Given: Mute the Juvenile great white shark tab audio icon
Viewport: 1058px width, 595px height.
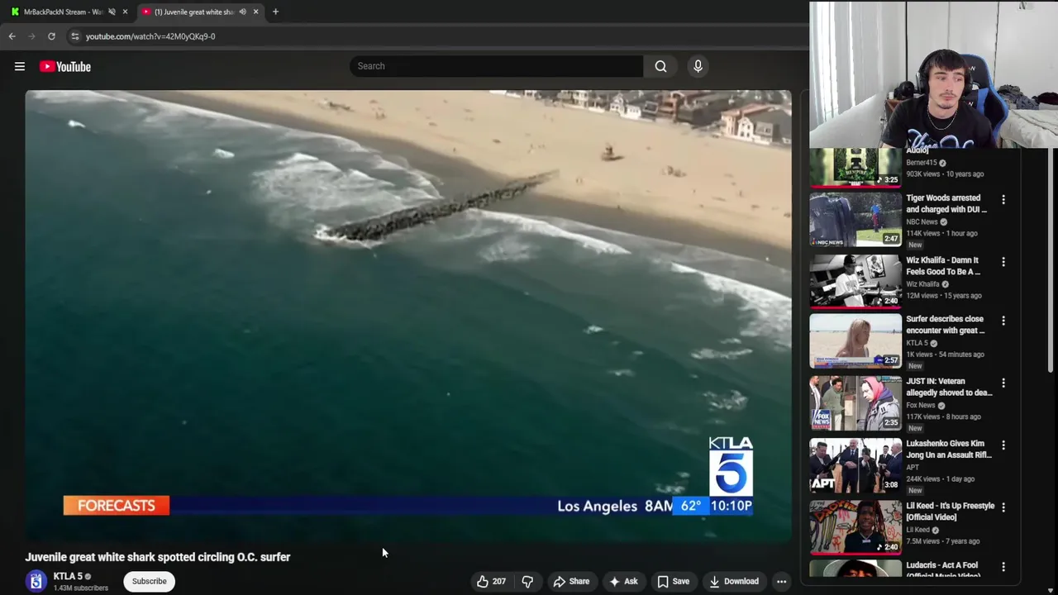Looking at the screenshot, I should click(242, 12).
